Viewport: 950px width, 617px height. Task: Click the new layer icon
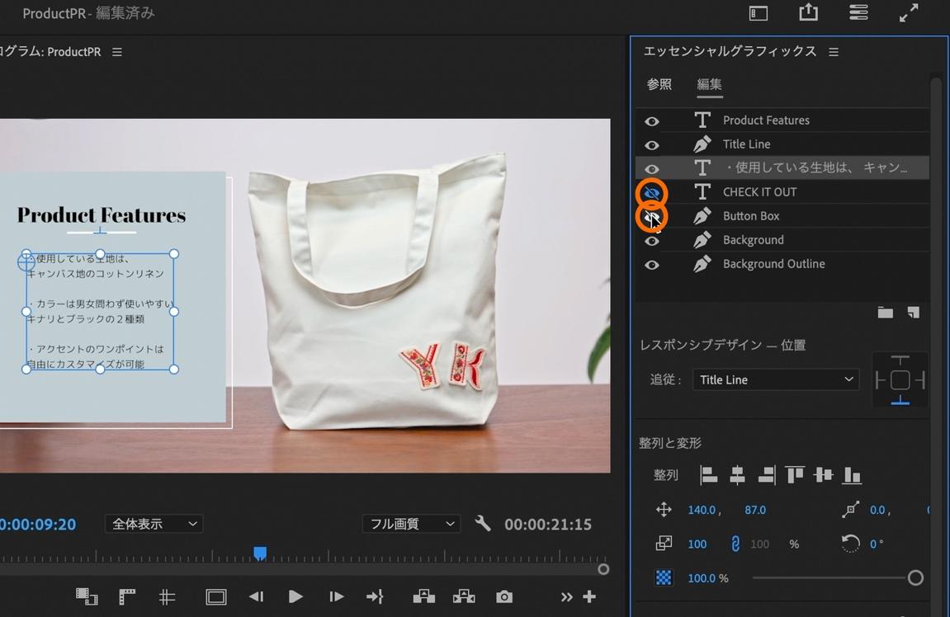[x=913, y=313]
